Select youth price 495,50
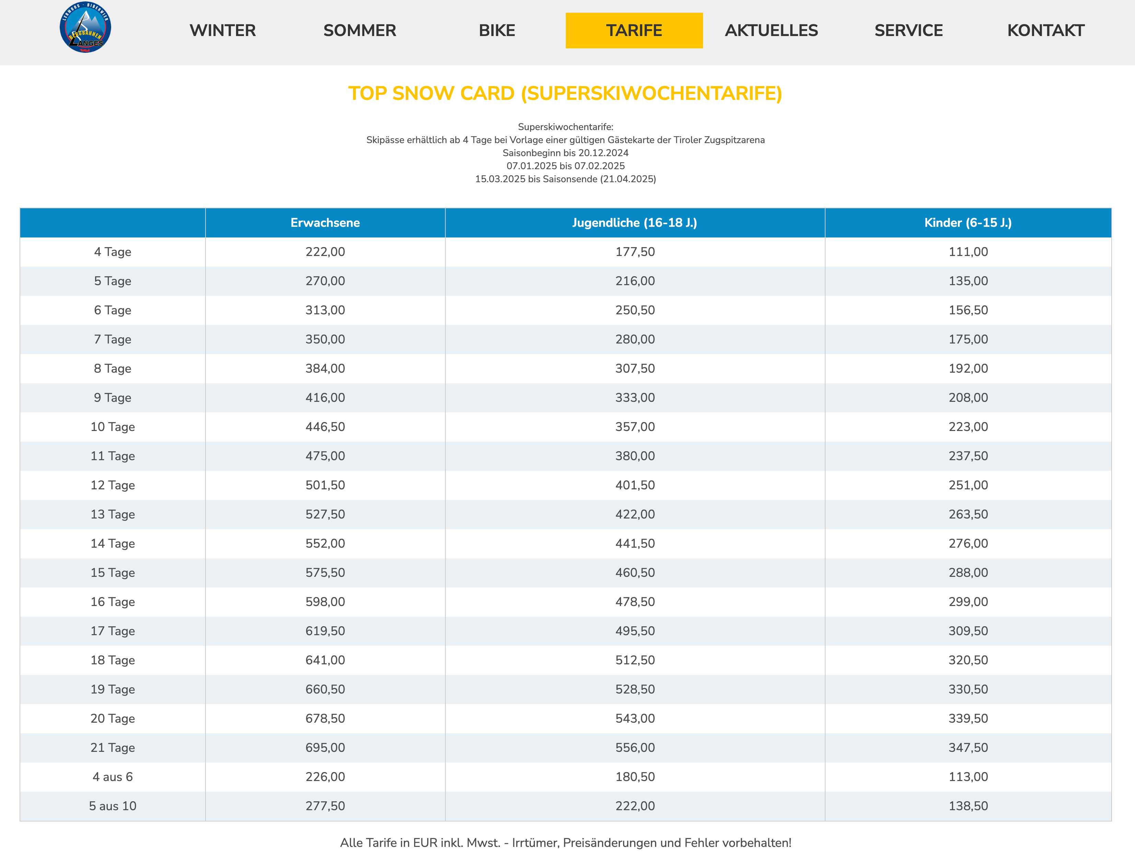This screenshot has width=1135, height=862. [635, 631]
